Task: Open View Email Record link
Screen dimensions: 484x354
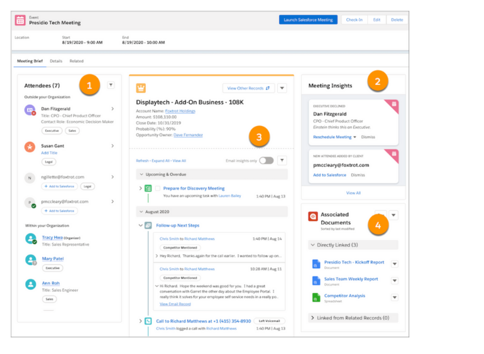Action: tap(175, 304)
